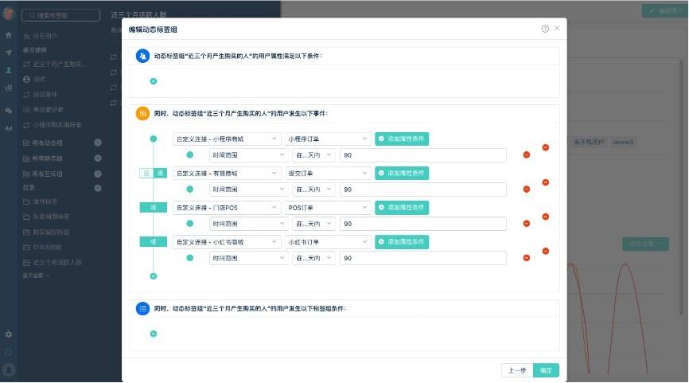This screenshot has width=689, height=383.
Task: Open the home icon in left rail
Action: pyautogui.click(x=8, y=35)
